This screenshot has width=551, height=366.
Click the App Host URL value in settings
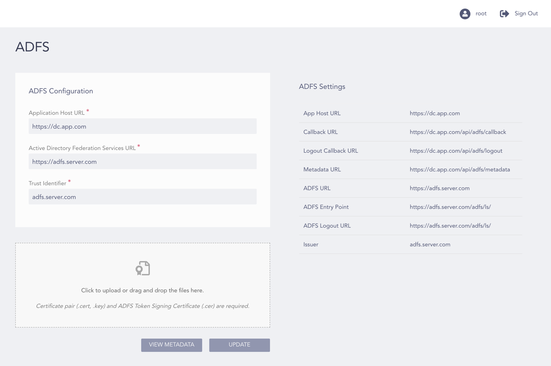pos(435,113)
